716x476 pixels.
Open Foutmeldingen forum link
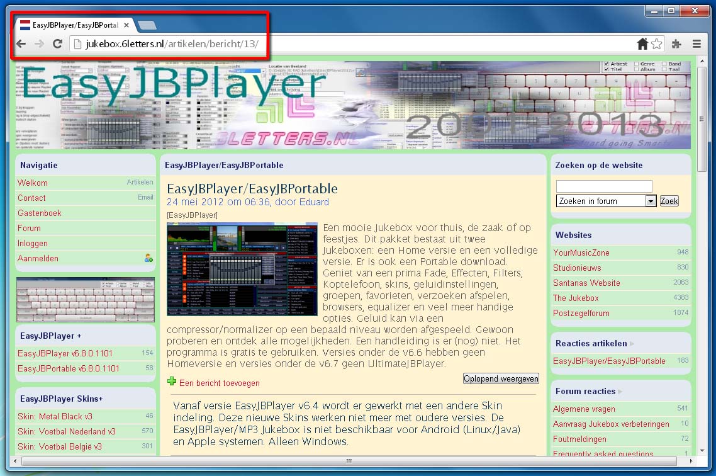pos(579,439)
